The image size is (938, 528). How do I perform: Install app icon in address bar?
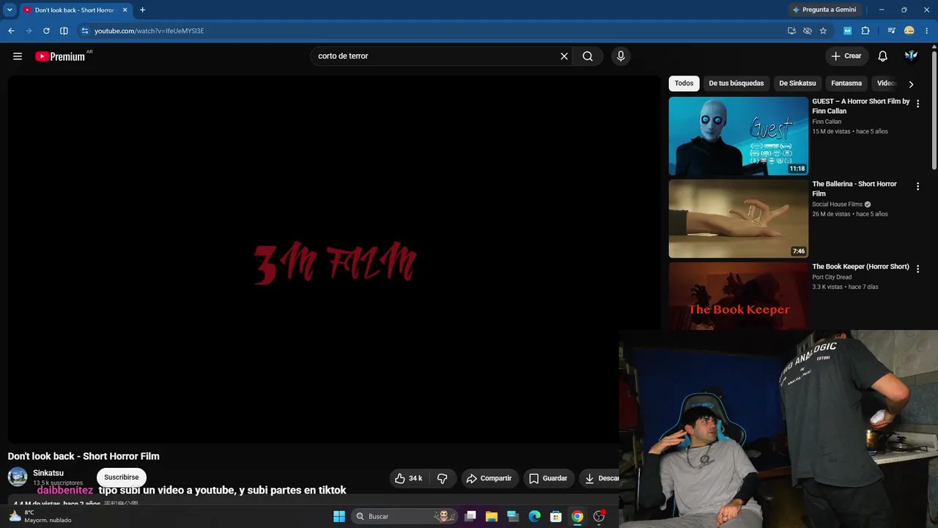791,31
